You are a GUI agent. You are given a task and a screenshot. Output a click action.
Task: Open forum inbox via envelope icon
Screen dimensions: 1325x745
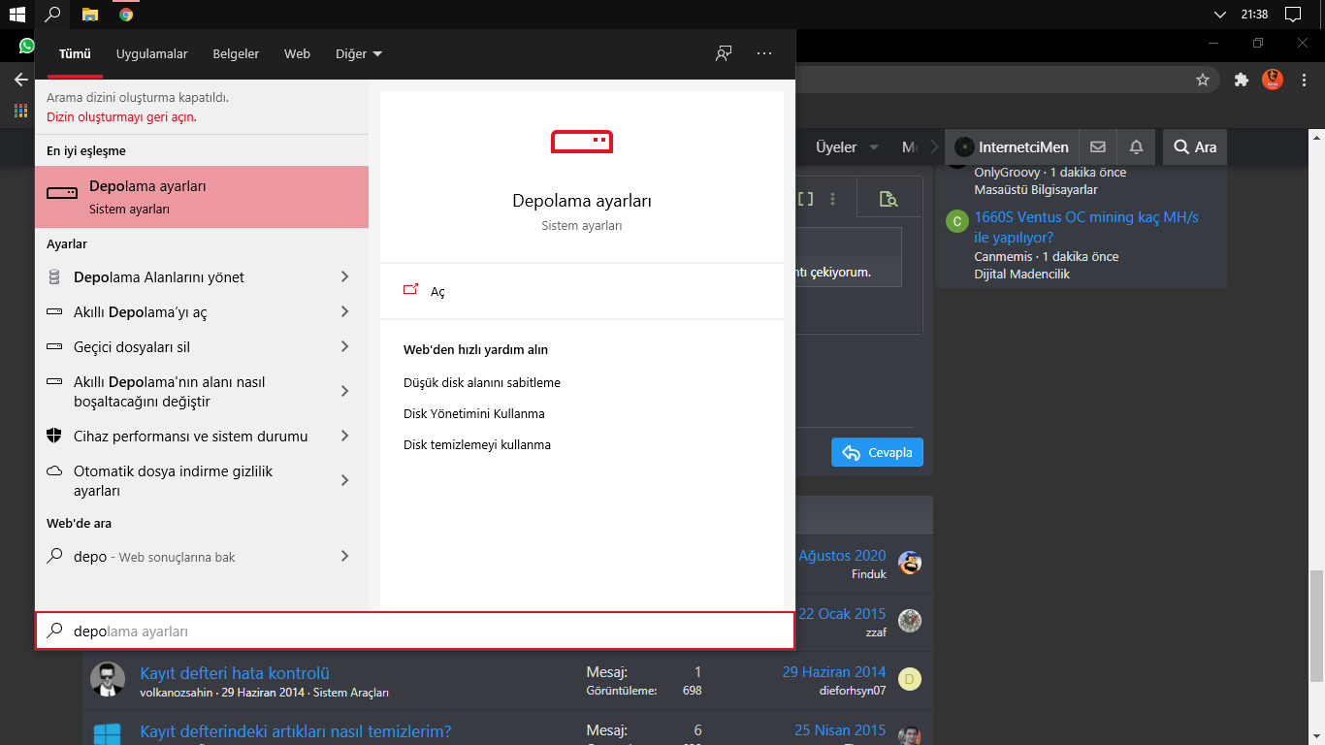(1098, 147)
